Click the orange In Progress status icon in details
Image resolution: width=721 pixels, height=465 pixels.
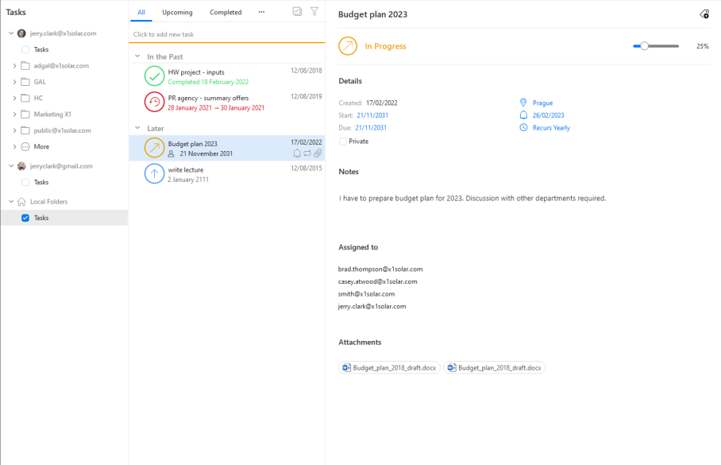pos(348,46)
